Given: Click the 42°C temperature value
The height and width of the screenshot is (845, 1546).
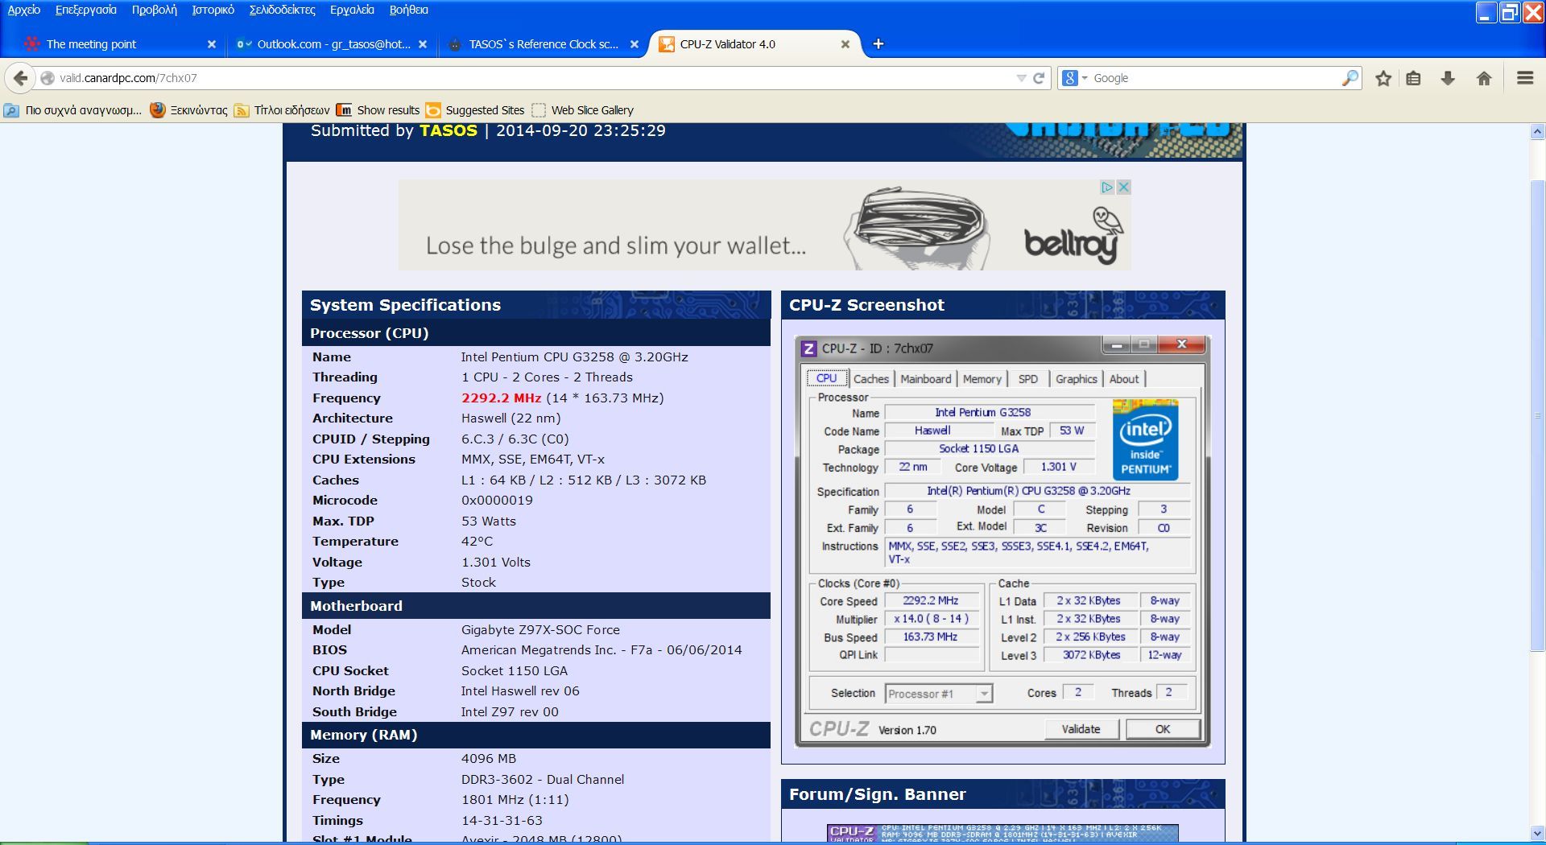Looking at the screenshot, I should [x=477, y=542].
